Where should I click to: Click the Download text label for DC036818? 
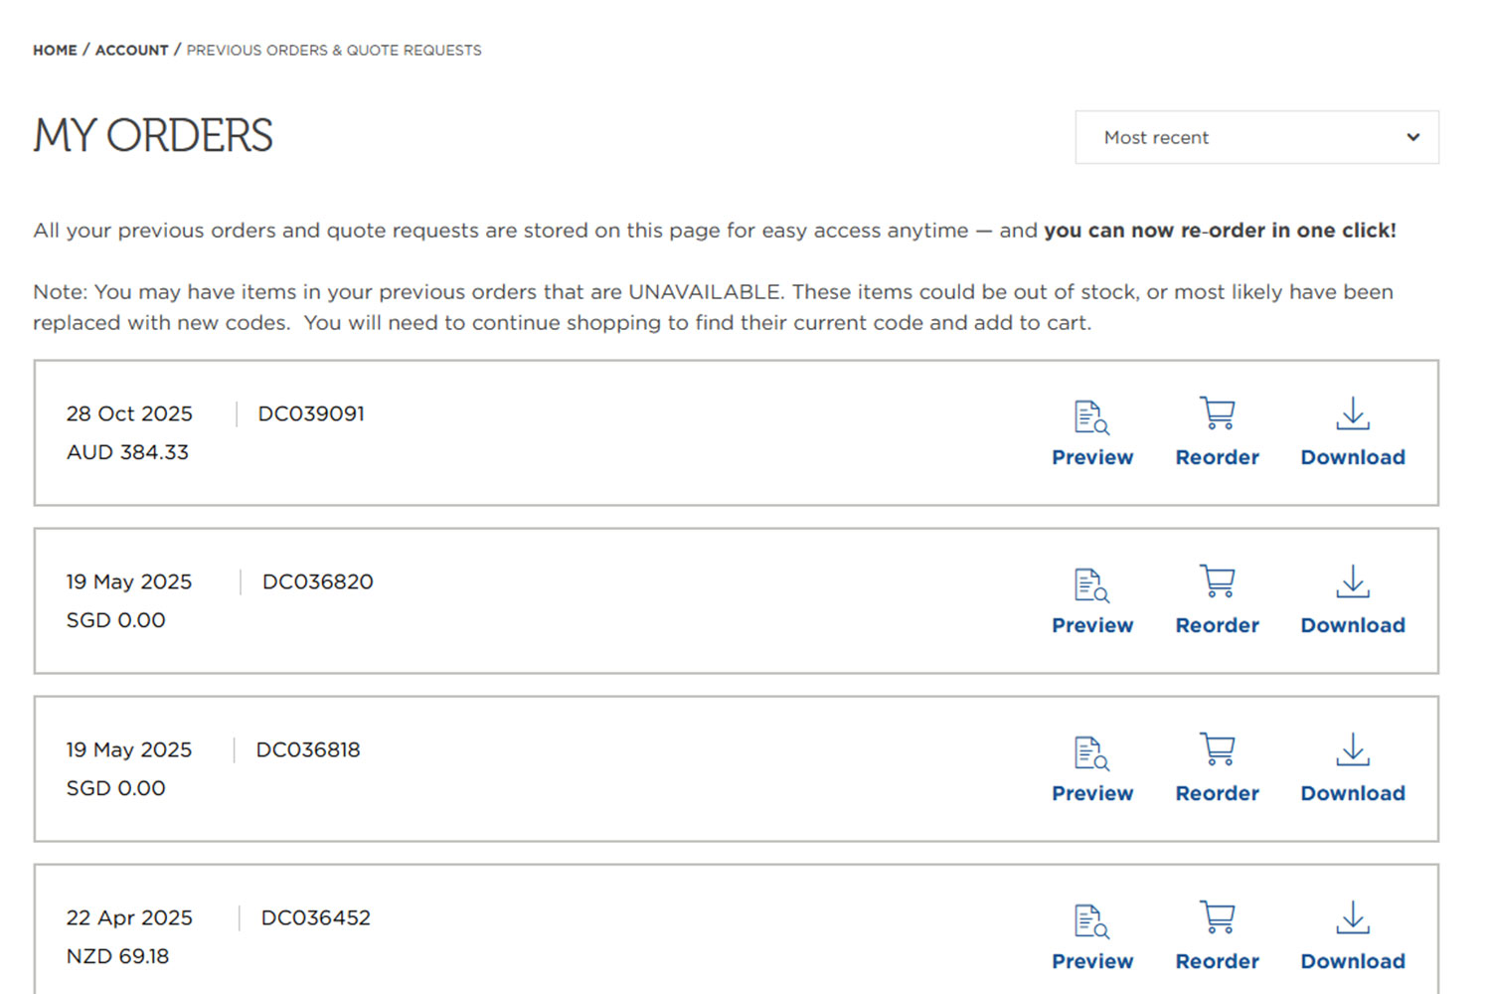tap(1352, 793)
